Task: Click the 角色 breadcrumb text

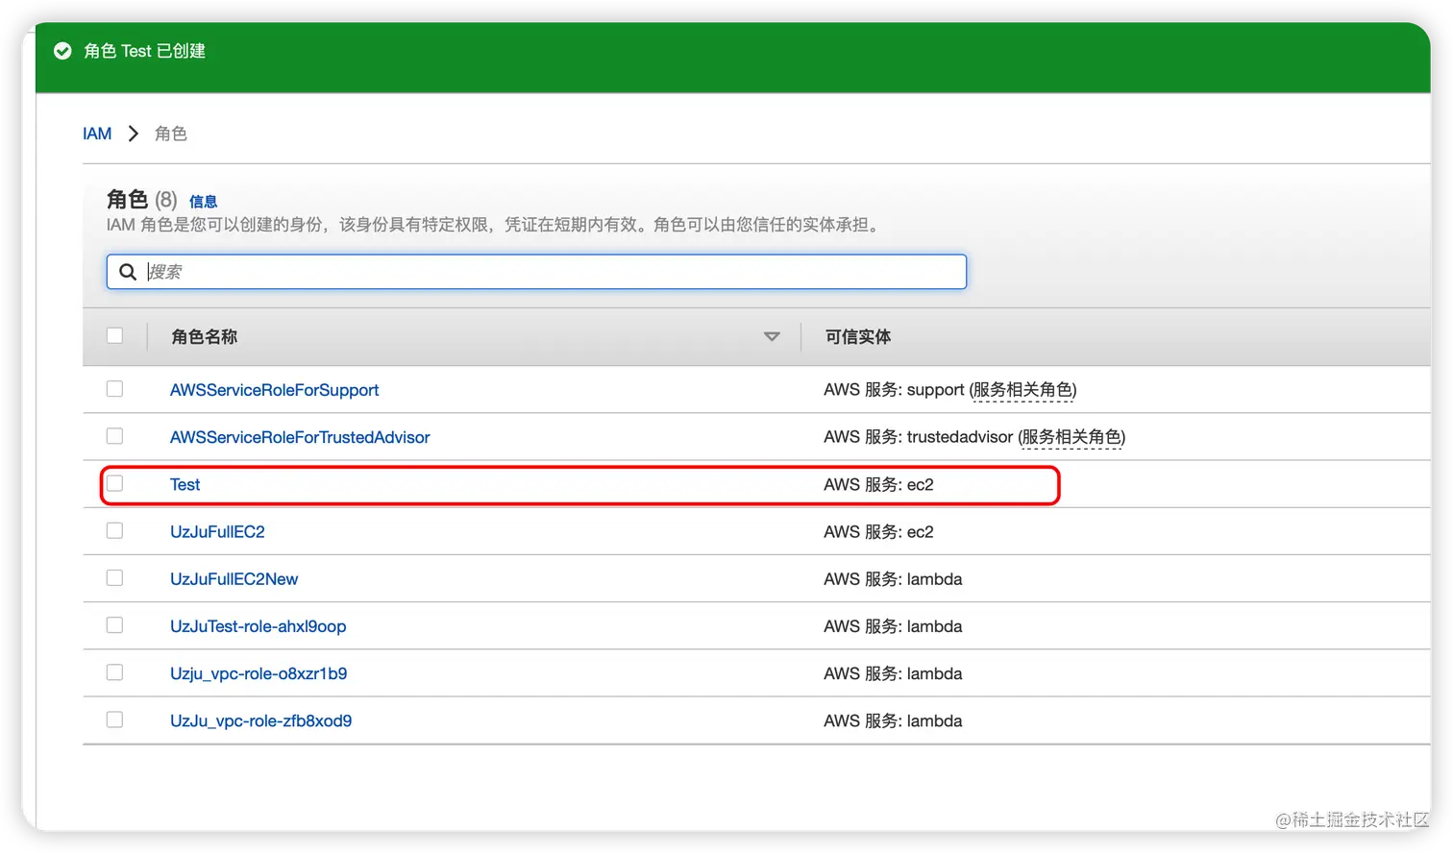Action: 171,134
